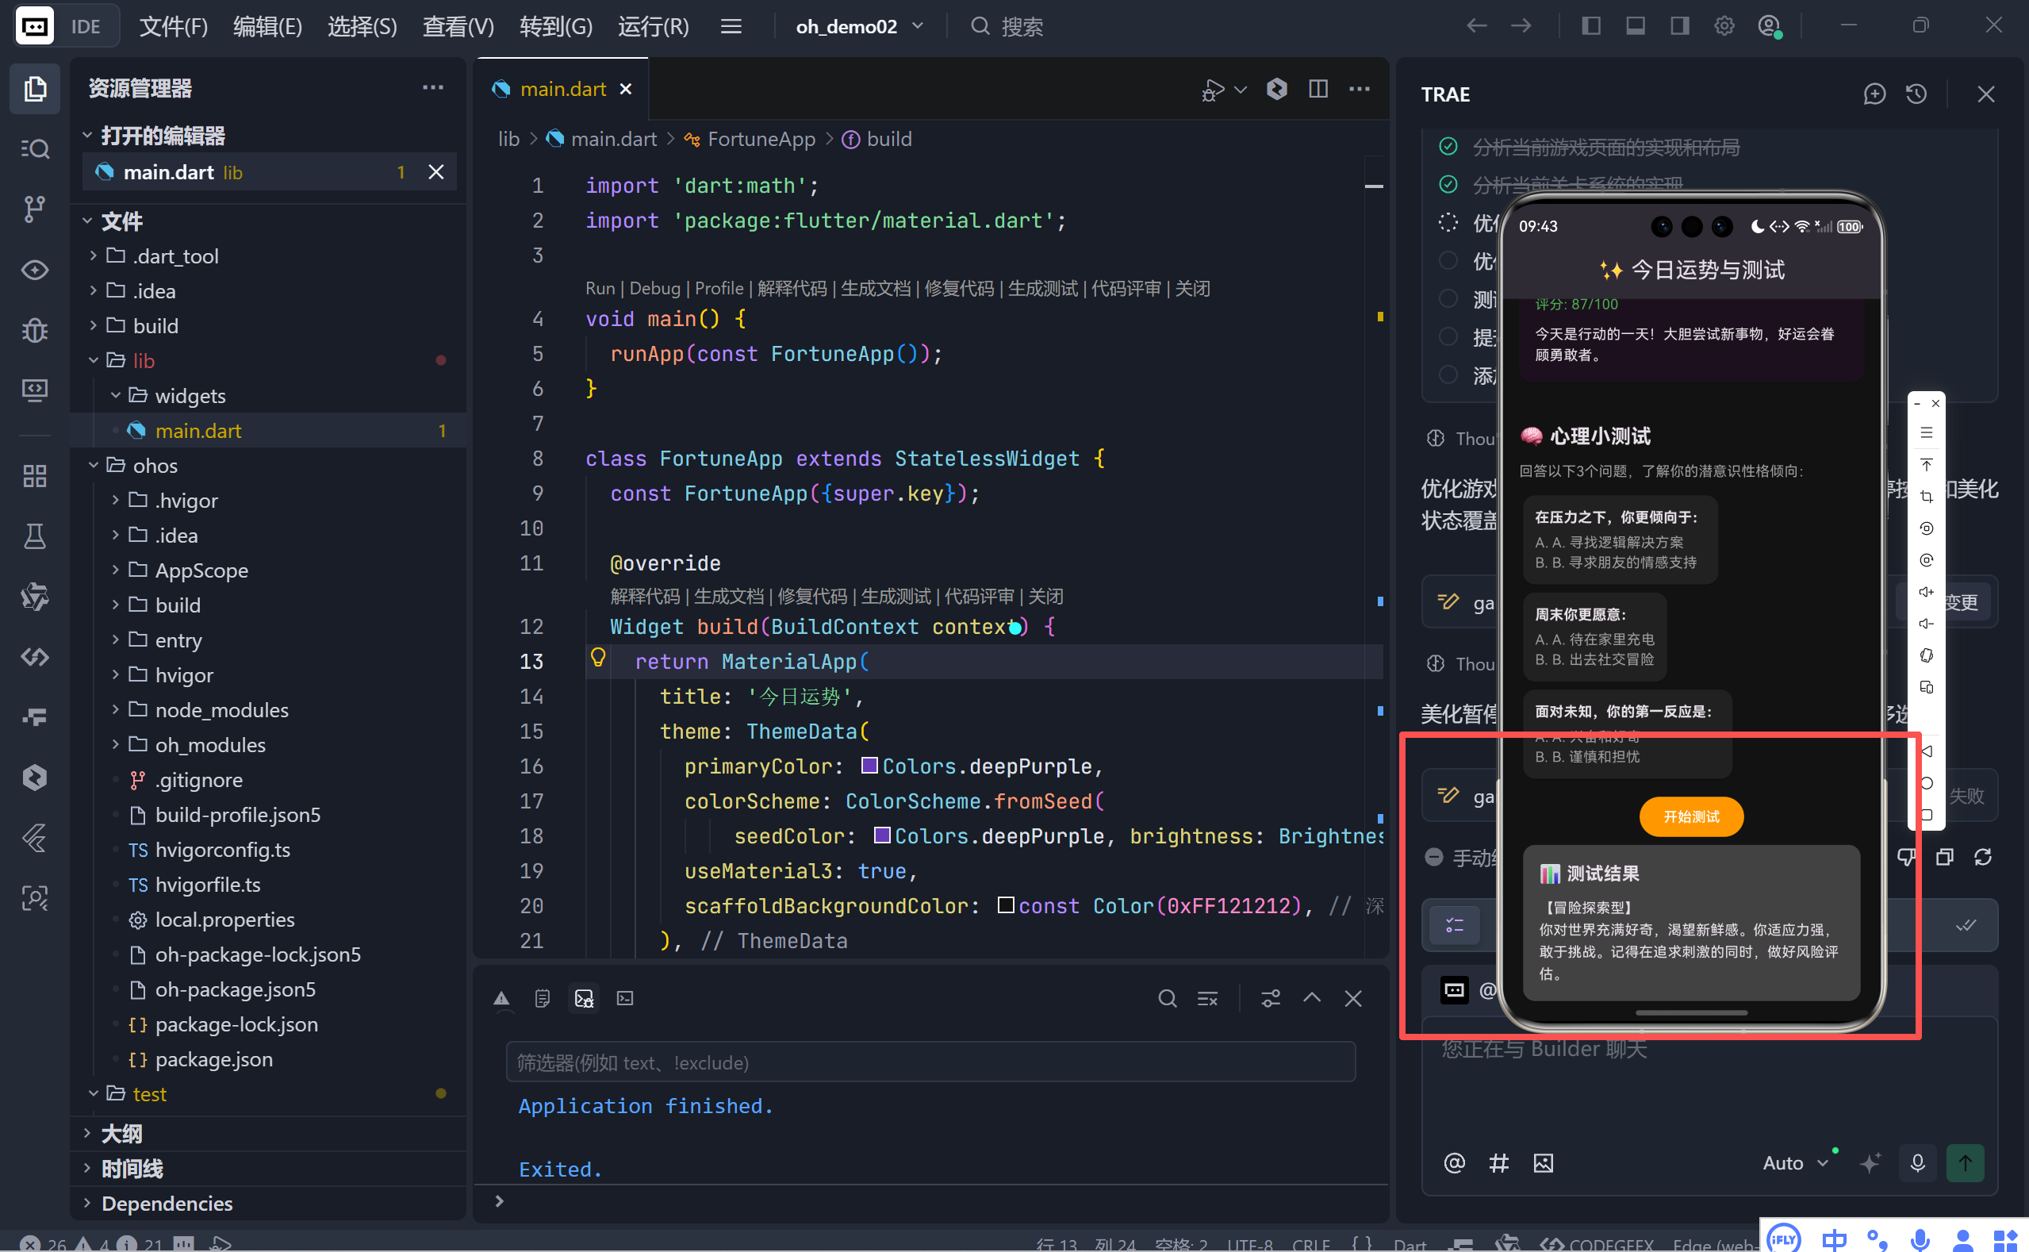Viewport: 2029px width, 1252px height.
Task: Toggle the bottom panel layout icon
Action: click(1635, 26)
